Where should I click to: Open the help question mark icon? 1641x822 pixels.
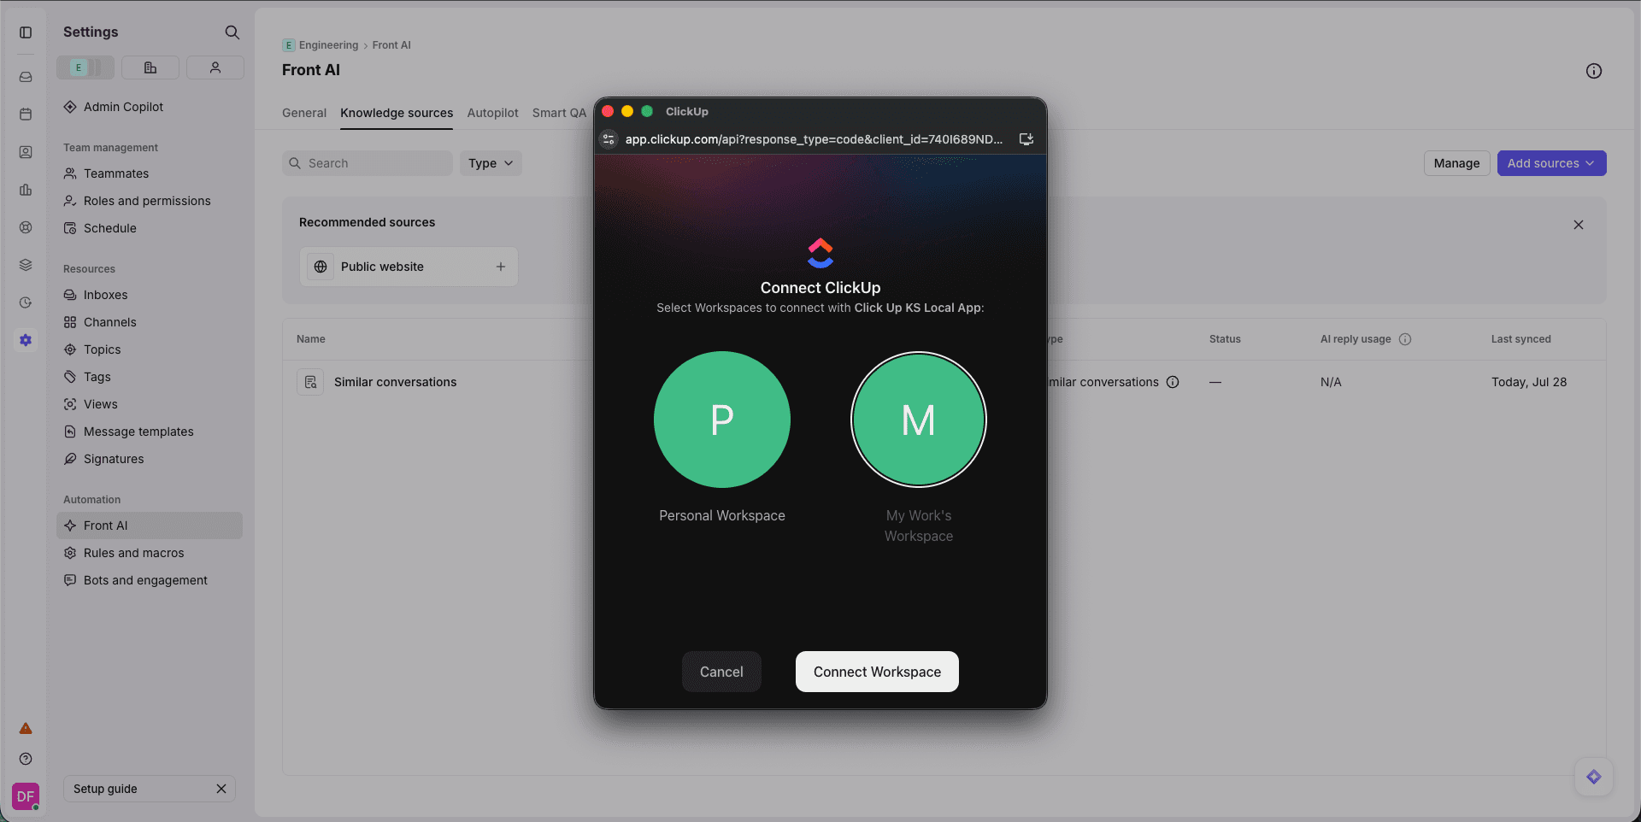click(x=26, y=759)
